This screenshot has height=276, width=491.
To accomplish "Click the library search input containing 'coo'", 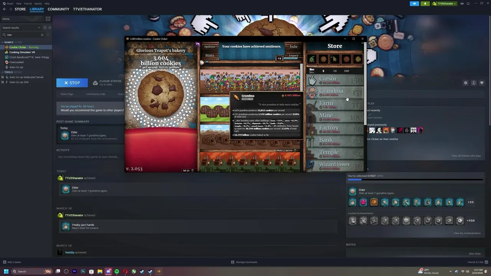I will coord(22,35).
